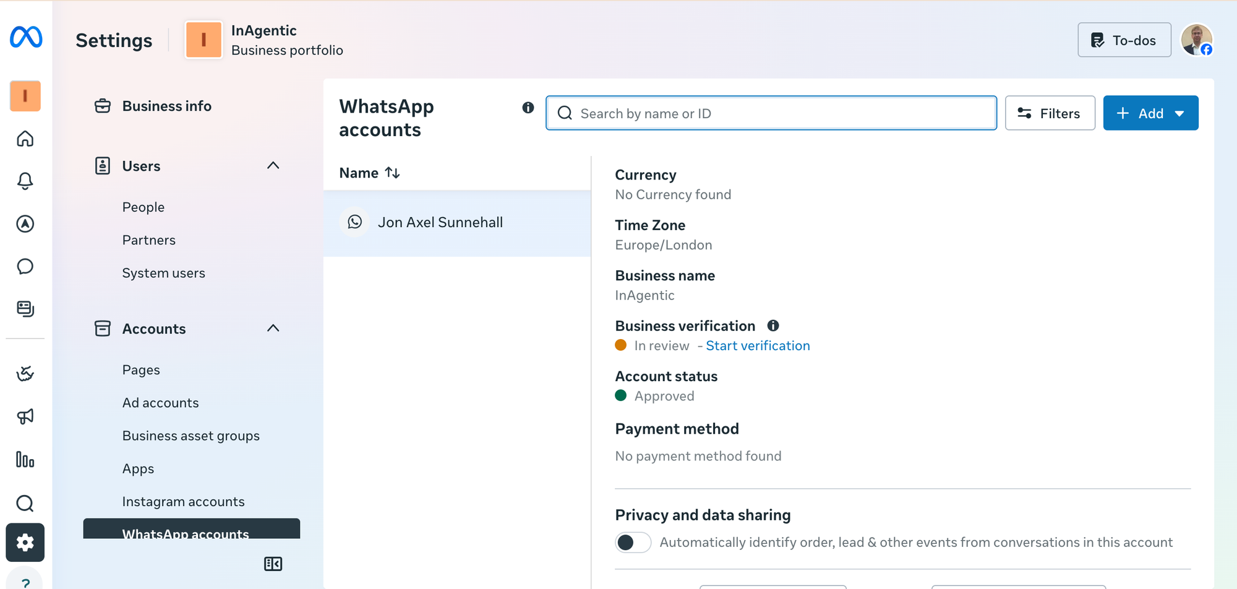Open the megaphone ads icon

[25, 416]
